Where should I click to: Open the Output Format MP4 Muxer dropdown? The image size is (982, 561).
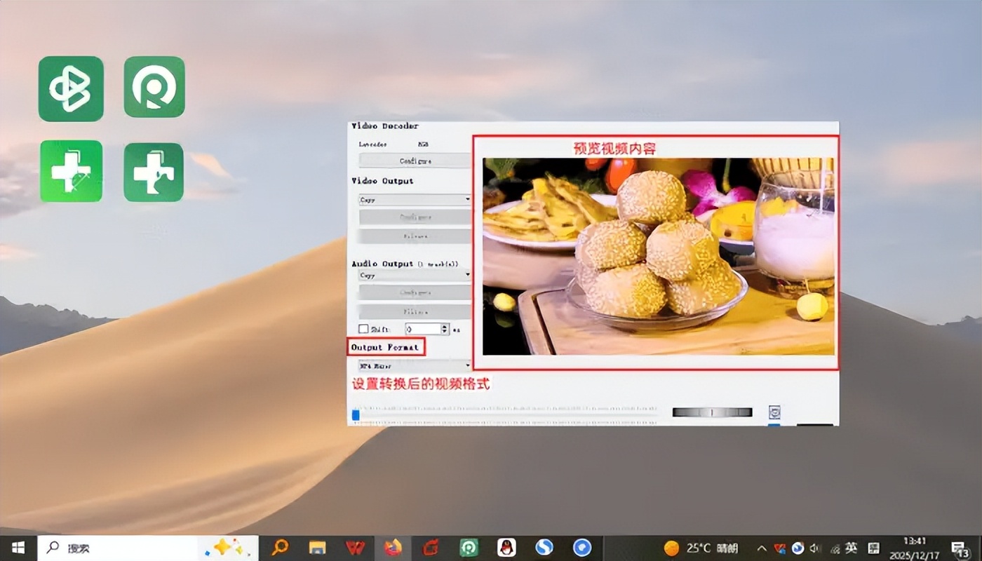point(415,365)
